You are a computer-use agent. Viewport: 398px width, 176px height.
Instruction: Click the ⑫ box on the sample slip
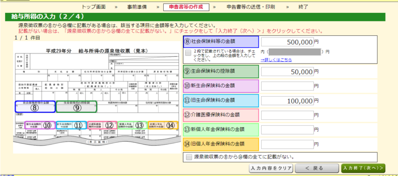click(x=102, y=125)
